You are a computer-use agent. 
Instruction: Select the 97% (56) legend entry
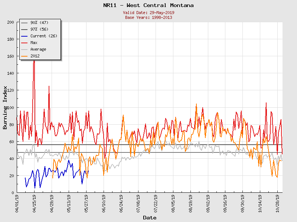pos(39,29)
